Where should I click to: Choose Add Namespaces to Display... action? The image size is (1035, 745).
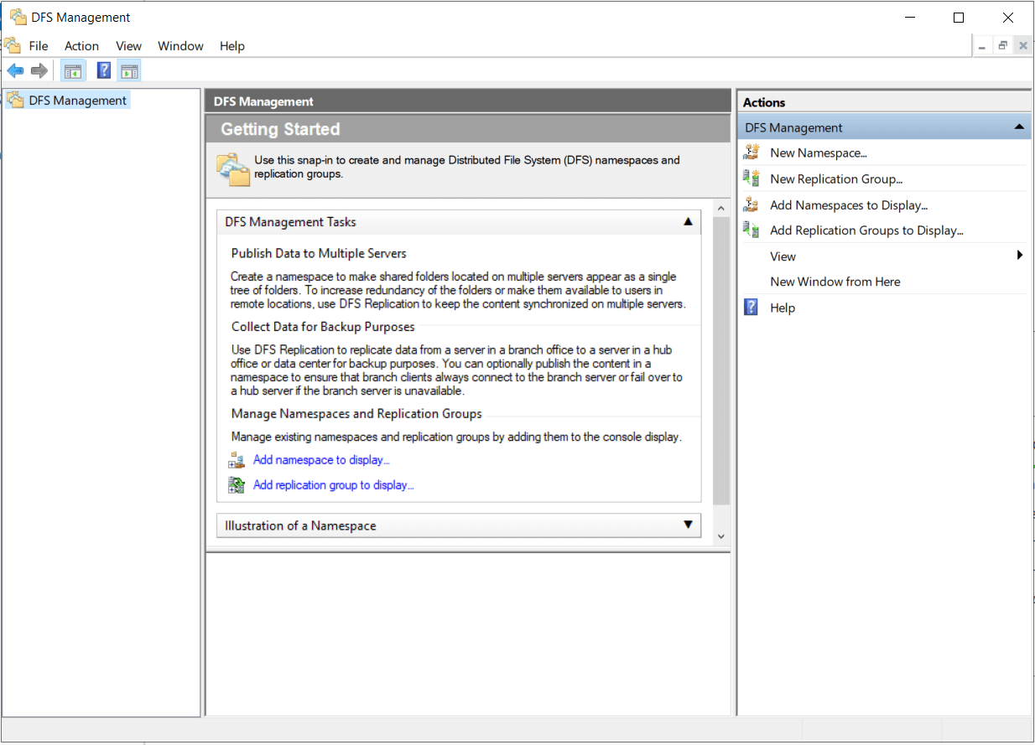[x=849, y=205]
